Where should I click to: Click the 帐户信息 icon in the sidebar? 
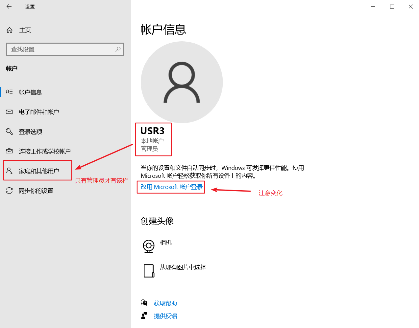click(9, 92)
